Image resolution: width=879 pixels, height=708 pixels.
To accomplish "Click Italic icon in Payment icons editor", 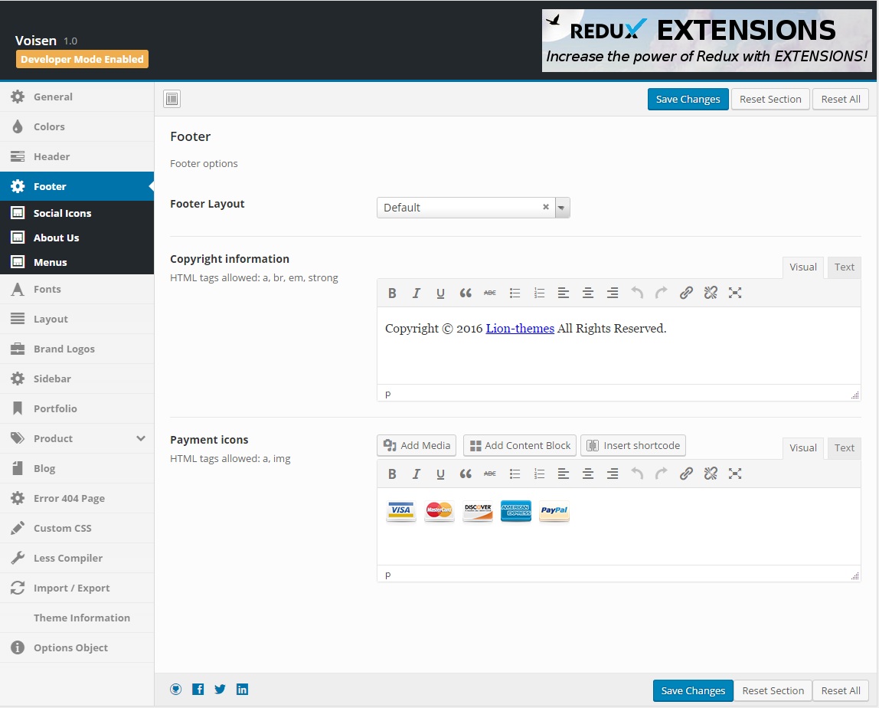I will [417, 474].
